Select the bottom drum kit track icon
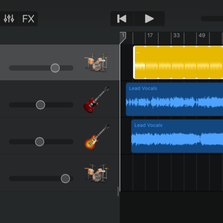 (x=97, y=173)
